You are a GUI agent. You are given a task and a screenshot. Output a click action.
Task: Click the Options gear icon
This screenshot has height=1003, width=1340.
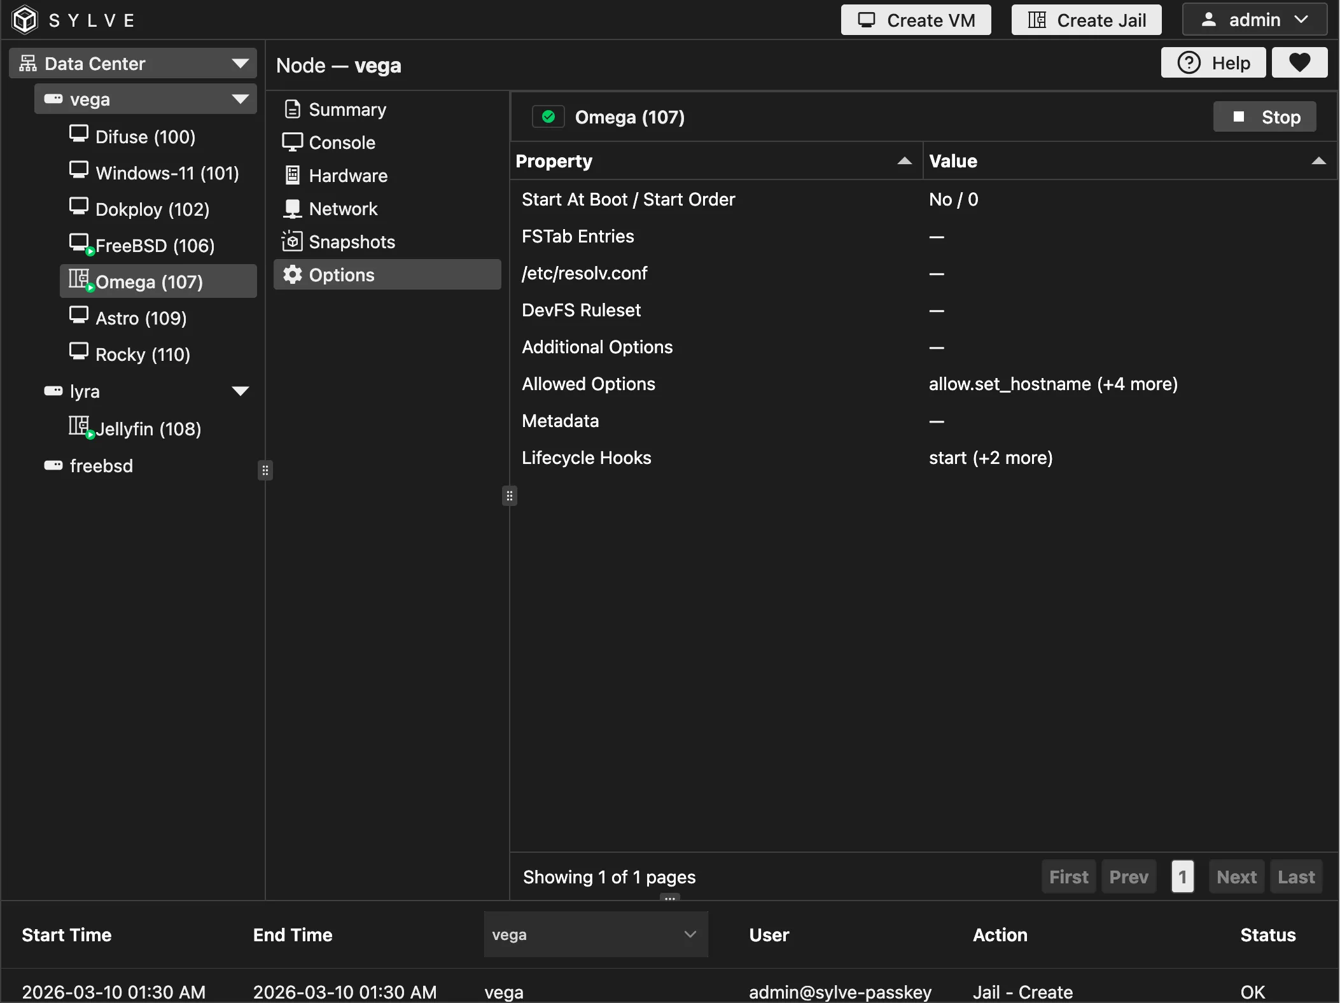coord(292,274)
